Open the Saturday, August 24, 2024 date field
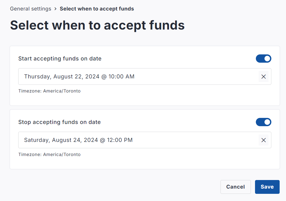 pyautogui.click(x=138, y=140)
